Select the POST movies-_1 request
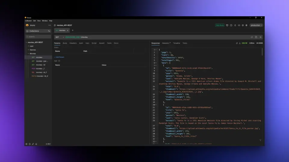The height and width of the screenshot is (162, 289). [38, 68]
